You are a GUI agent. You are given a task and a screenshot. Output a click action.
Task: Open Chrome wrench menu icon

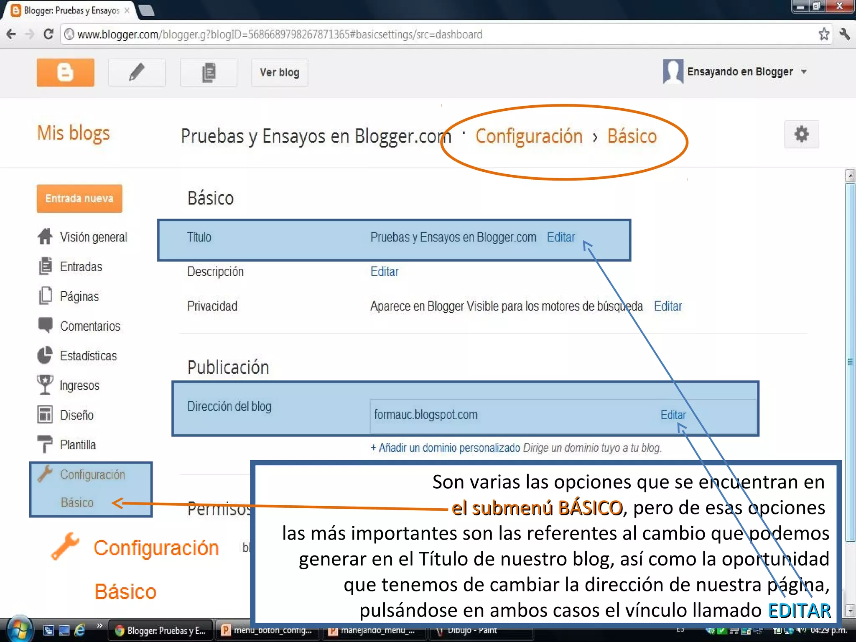pos(845,34)
